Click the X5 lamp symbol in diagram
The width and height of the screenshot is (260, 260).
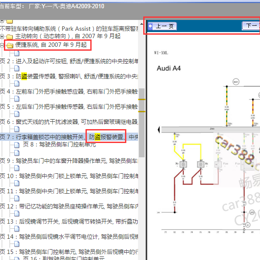[x=201, y=165]
